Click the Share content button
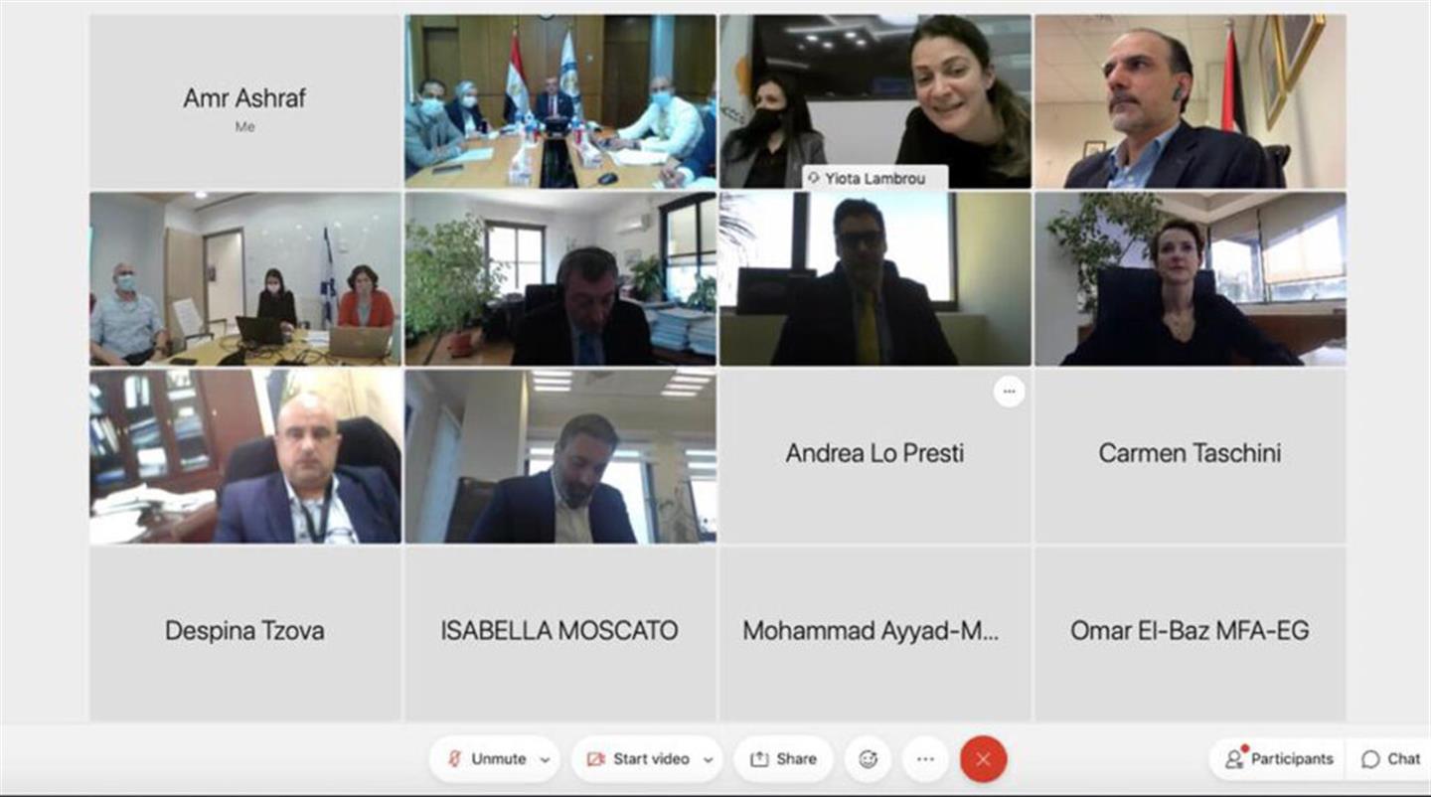The image size is (1431, 797). [783, 759]
